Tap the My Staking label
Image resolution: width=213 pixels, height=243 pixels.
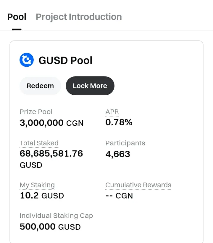37,185
